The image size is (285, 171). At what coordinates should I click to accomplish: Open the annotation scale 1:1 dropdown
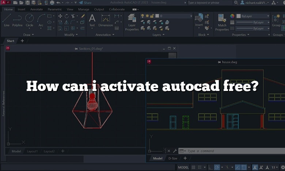[275, 167]
